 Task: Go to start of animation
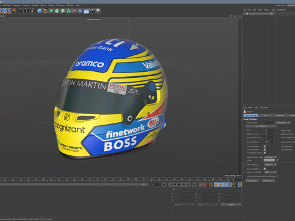click(164, 184)
